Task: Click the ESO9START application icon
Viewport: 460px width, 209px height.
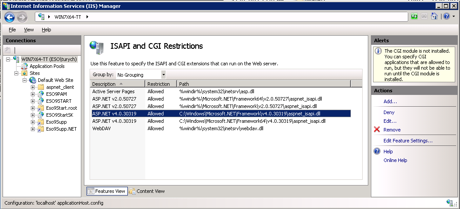Action: (x=41, y=101)
